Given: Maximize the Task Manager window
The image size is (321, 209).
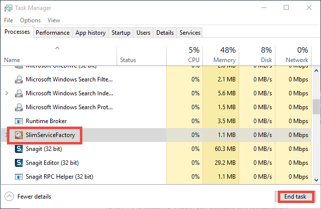Looking at the screenshot, I should (x=286, y=8).
